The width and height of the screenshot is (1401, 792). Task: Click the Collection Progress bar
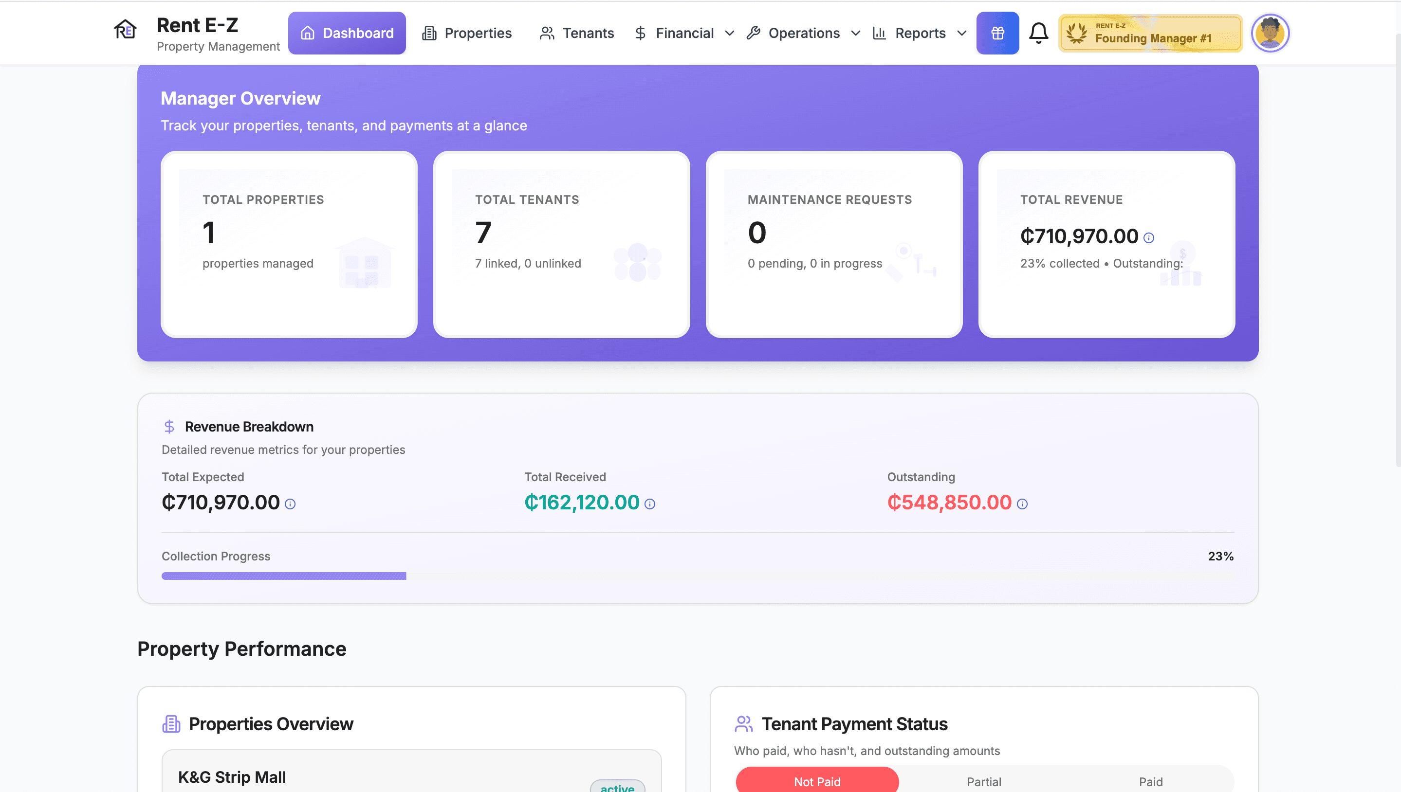tap(698, 576)
